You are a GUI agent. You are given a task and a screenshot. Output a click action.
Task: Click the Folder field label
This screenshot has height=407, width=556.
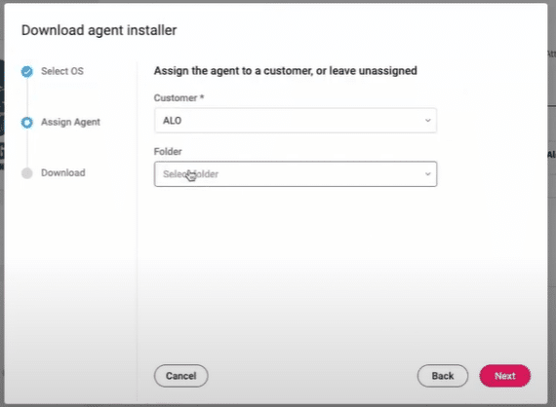[168, 152]
